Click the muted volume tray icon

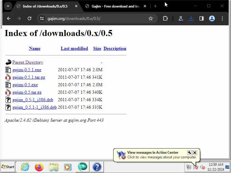[203, 167]
